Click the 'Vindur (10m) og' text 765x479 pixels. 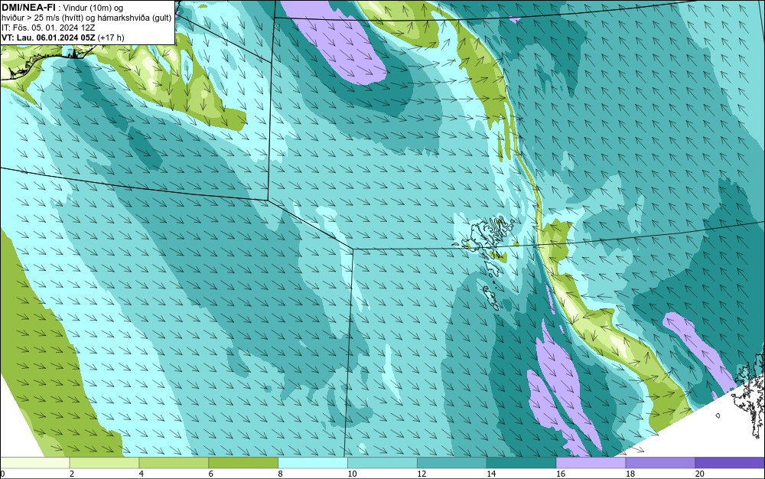pyautogui.click(x=93, y=8)
